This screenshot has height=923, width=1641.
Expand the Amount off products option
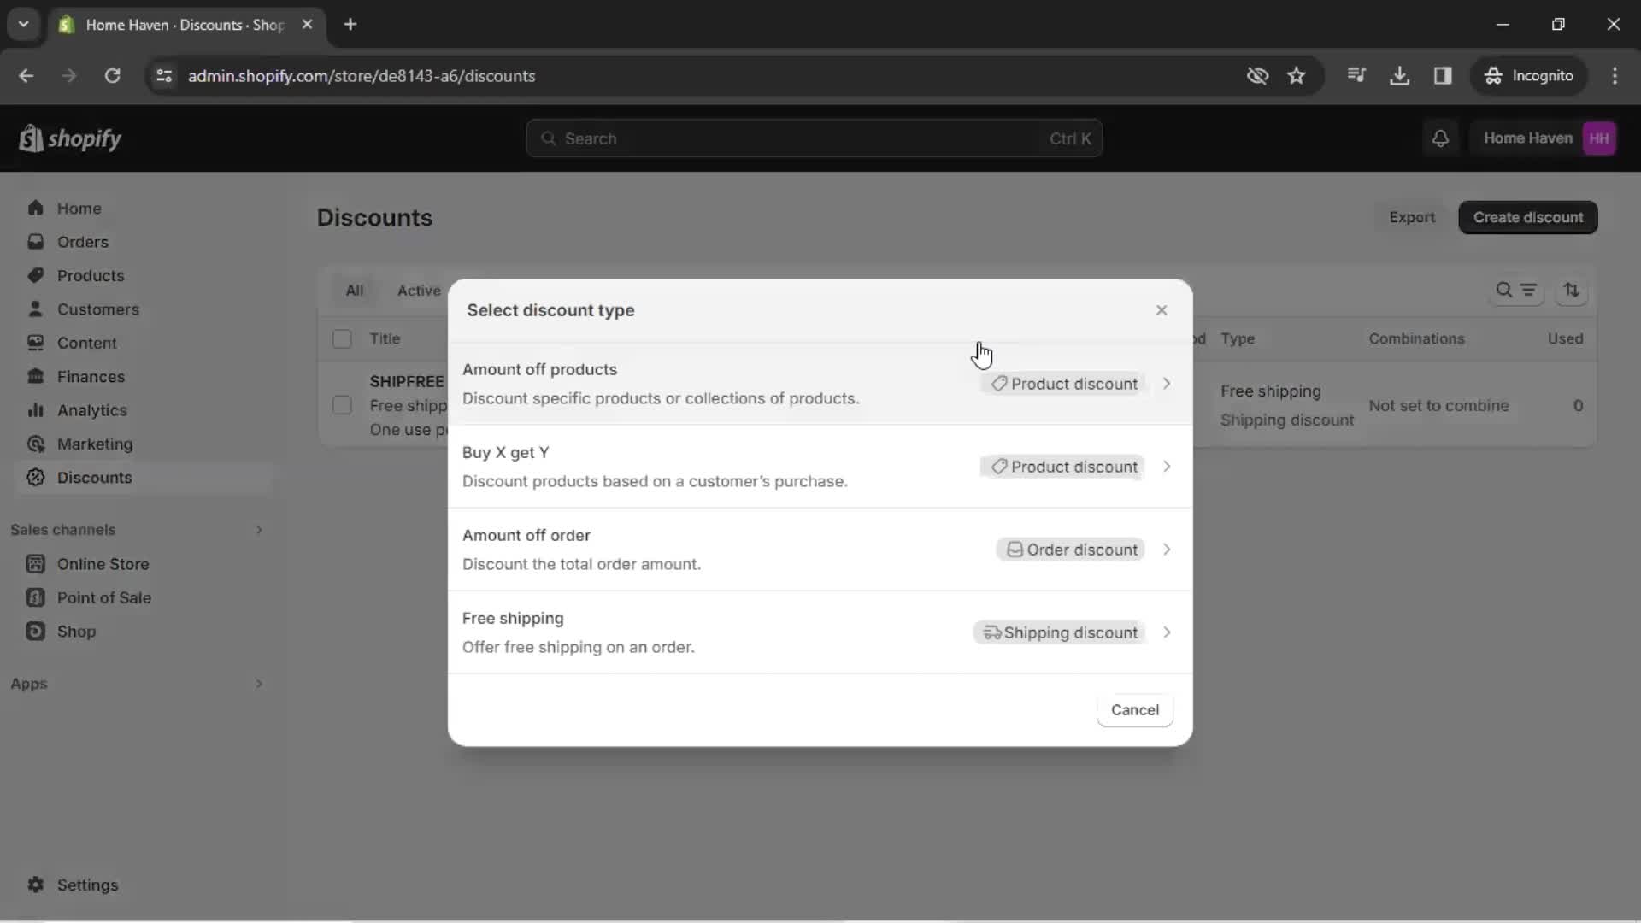tap(1167, 383)
